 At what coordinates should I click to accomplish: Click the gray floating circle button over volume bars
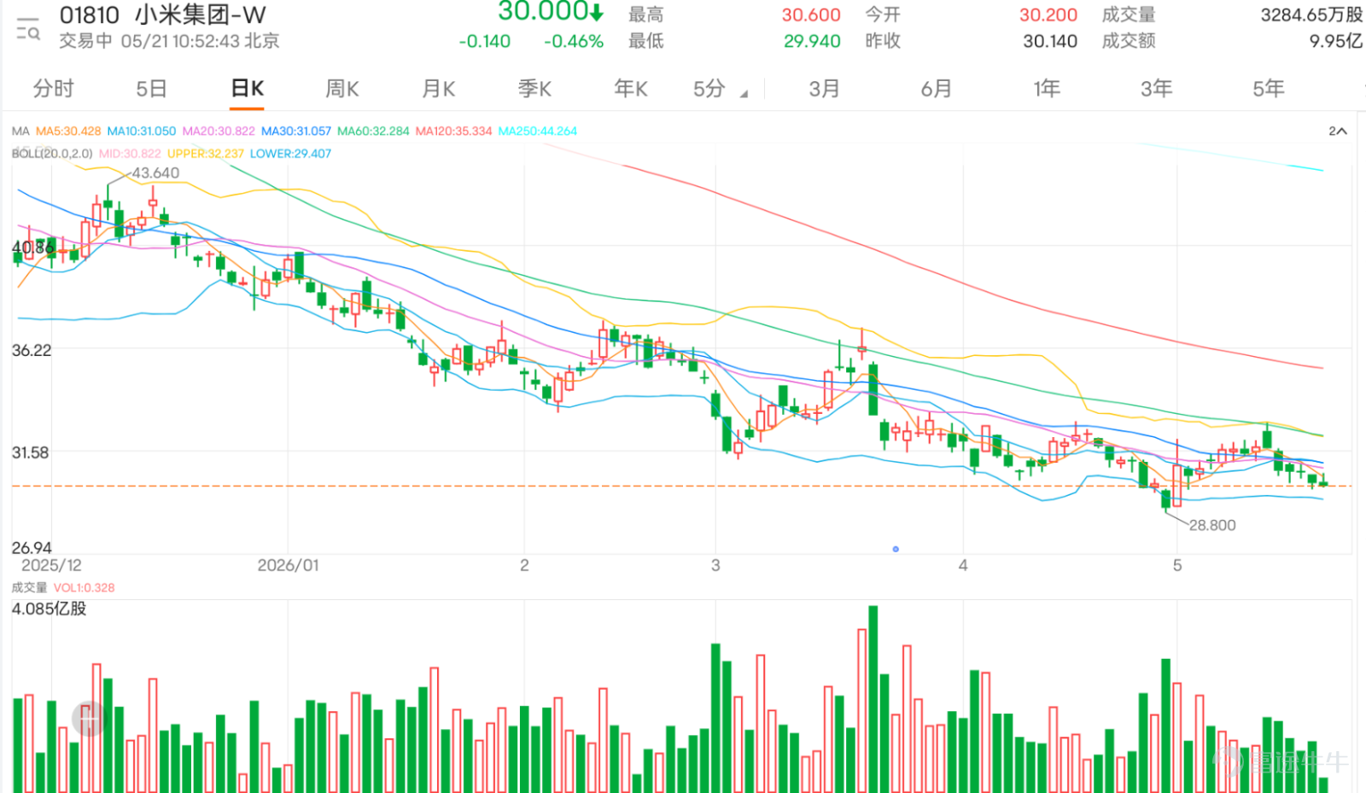pyautogui.click(x=89, y=720)
